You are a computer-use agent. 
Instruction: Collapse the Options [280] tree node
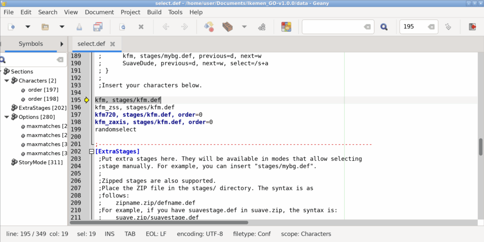[7, 117]
